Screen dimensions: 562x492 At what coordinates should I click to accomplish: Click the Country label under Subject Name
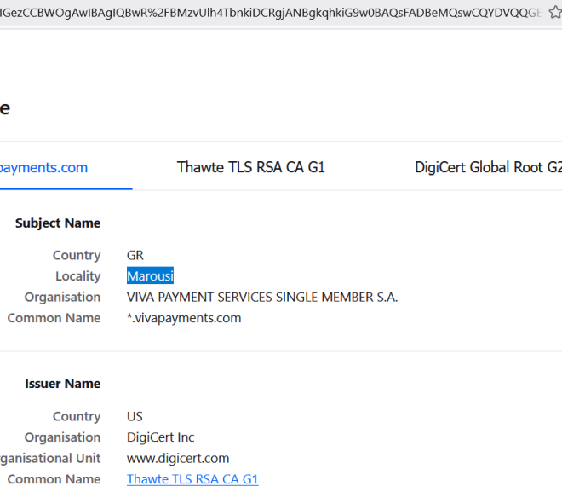77,255
